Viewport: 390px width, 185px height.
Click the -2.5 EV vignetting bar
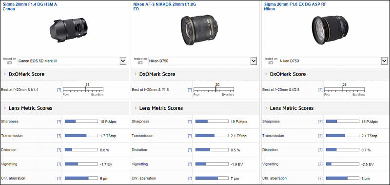(343, 164)
